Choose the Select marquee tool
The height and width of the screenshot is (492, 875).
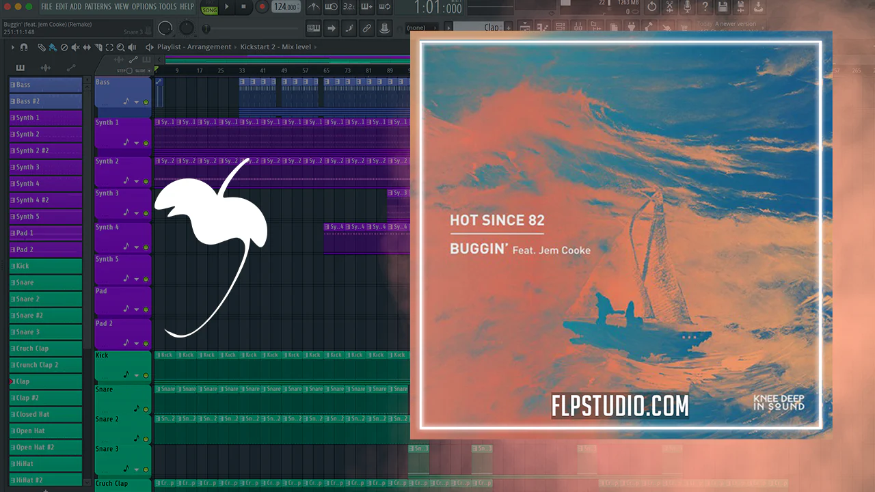click(x=109, y=47)
